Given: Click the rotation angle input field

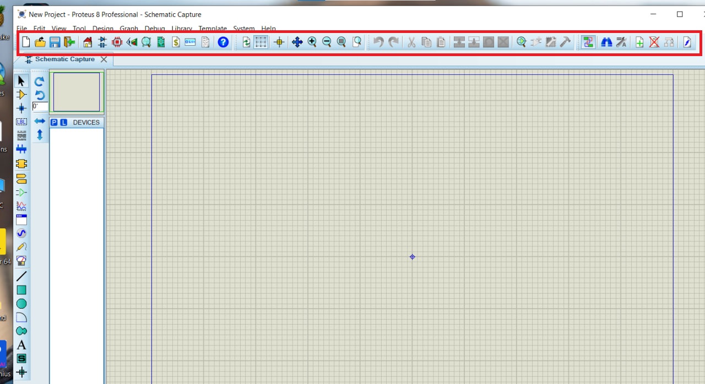Looking at the screenshot, I should pyautogui.click(x=40, y=107).
